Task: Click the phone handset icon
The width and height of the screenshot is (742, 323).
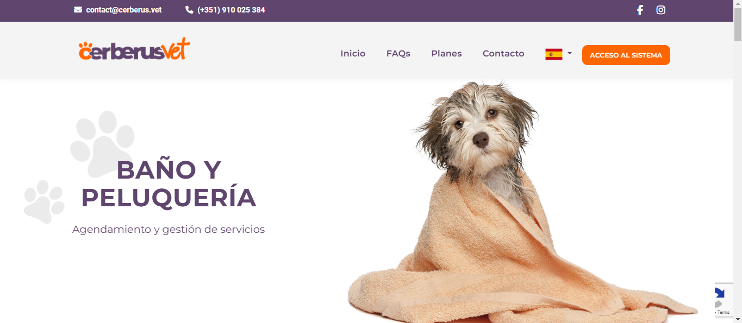Action: pyautogui.click(x=189, y=10)
